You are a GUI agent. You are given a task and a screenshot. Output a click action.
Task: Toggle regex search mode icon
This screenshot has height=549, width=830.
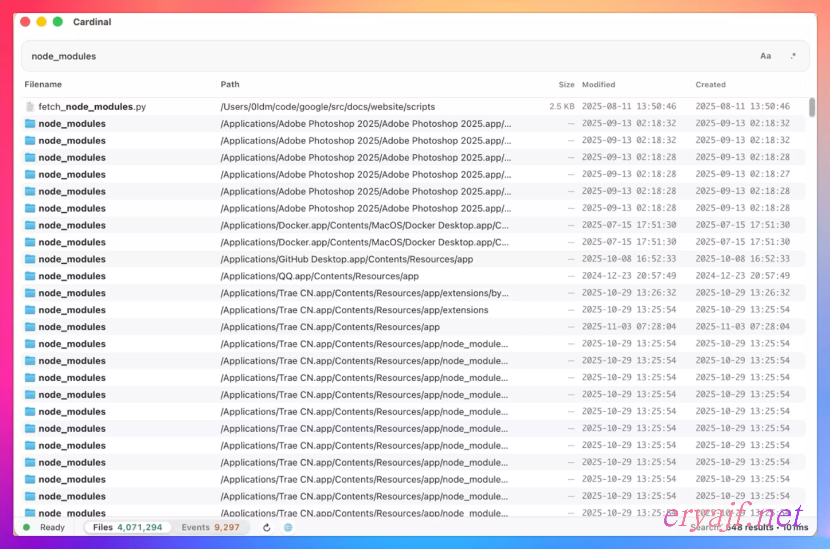793,56
